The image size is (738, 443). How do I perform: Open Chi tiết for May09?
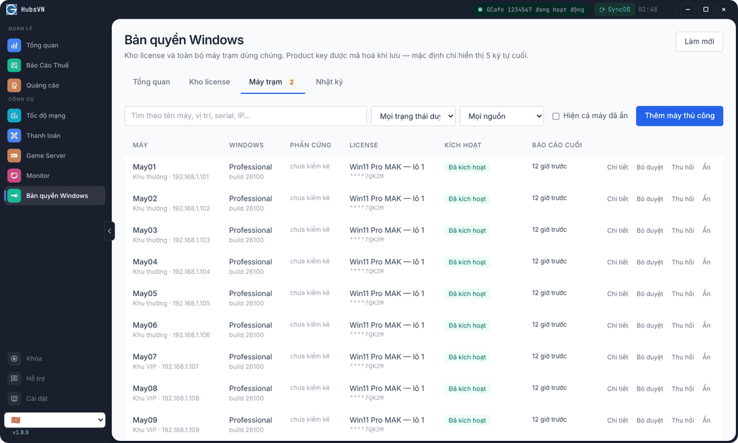point(617,420)
